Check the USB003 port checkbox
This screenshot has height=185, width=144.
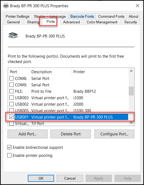[12, 98]
